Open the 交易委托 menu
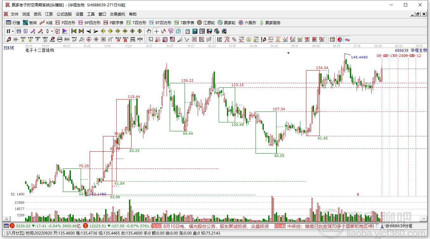This screenshot has height=239, width=430. 118,14
